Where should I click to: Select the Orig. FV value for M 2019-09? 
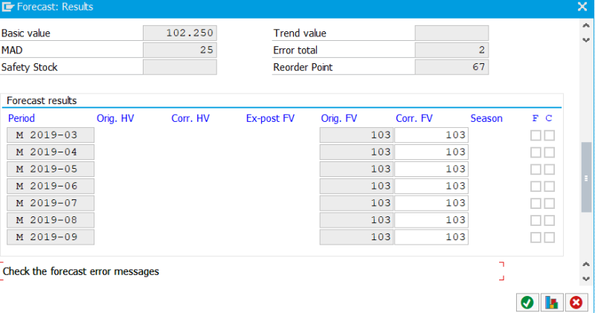[356, 237]
